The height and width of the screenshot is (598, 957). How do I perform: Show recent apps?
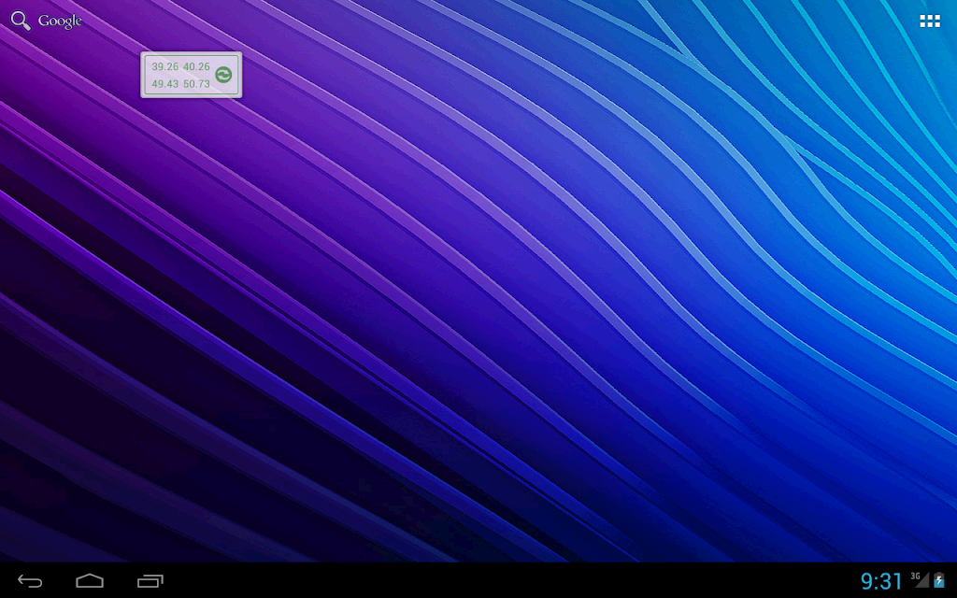tap(150, 581)
